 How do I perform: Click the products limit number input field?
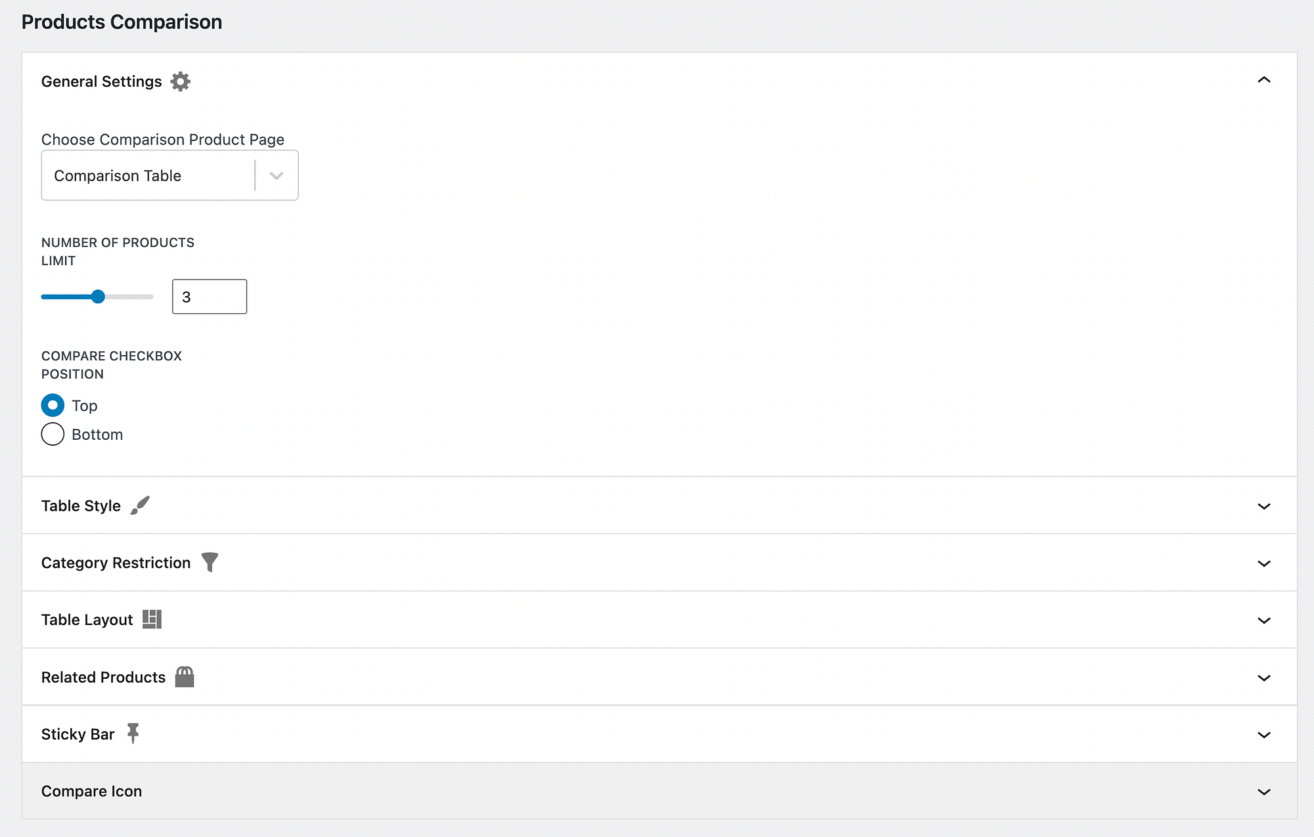click(209, 296)
